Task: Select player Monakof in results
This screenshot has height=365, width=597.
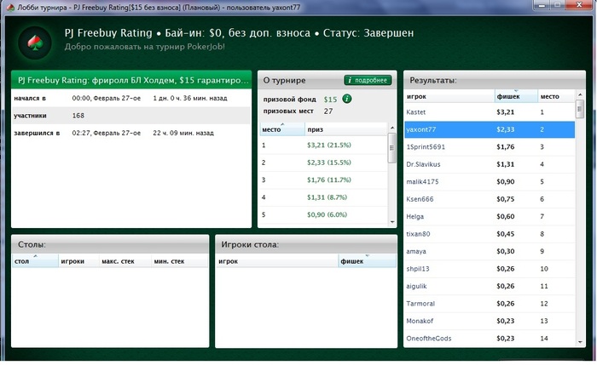Action: click(x=490, y=321)
